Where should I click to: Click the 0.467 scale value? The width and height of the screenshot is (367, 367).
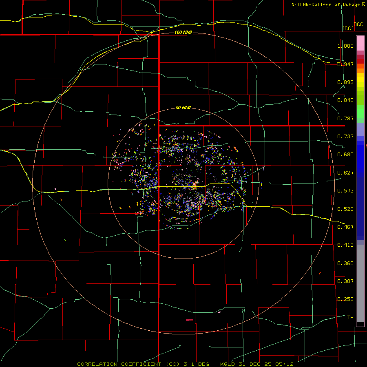point(345,227)
